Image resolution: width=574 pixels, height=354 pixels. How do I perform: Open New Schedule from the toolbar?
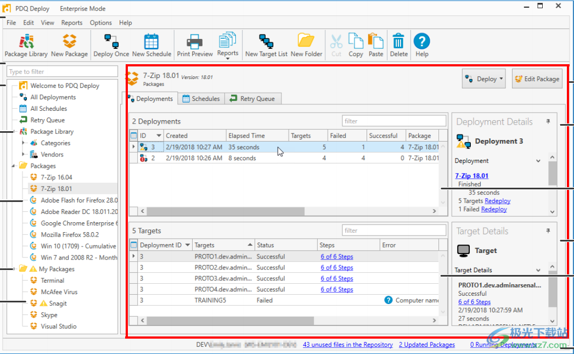coord(151,46)
